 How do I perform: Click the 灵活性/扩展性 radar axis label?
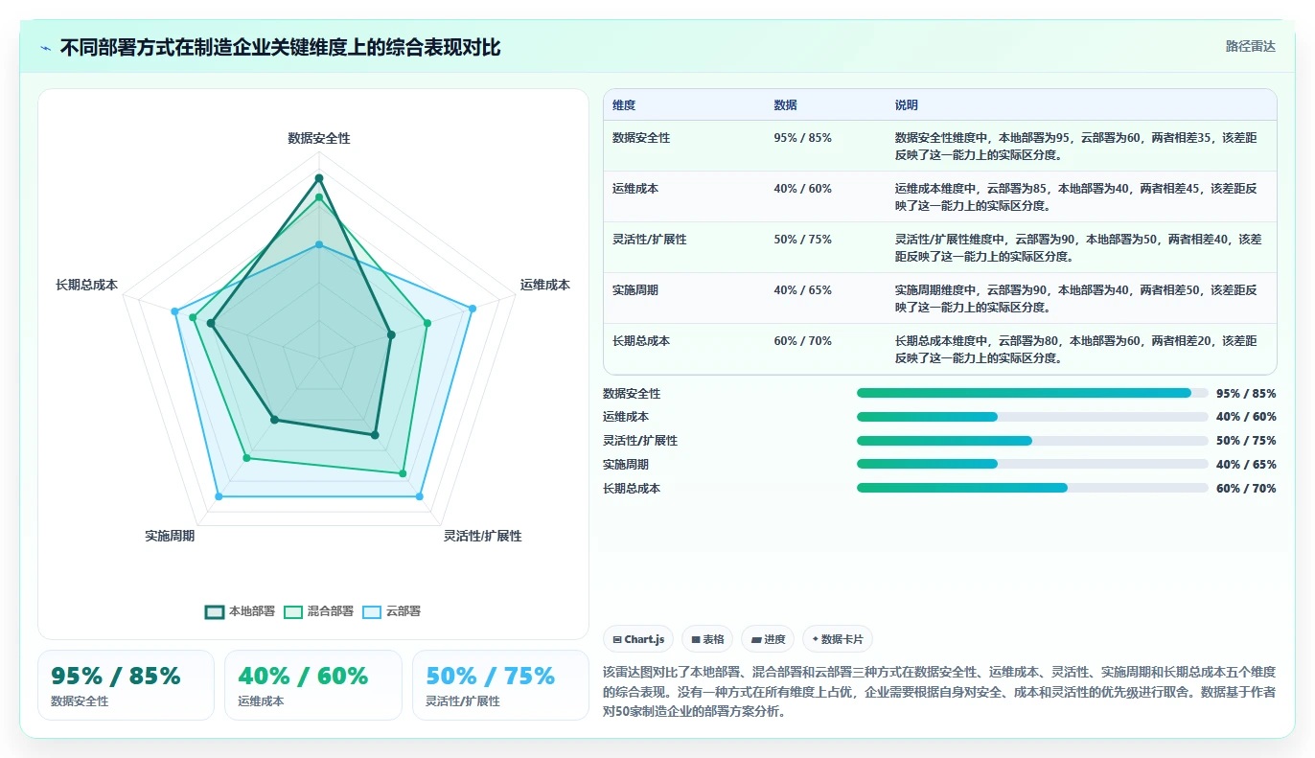483,536
